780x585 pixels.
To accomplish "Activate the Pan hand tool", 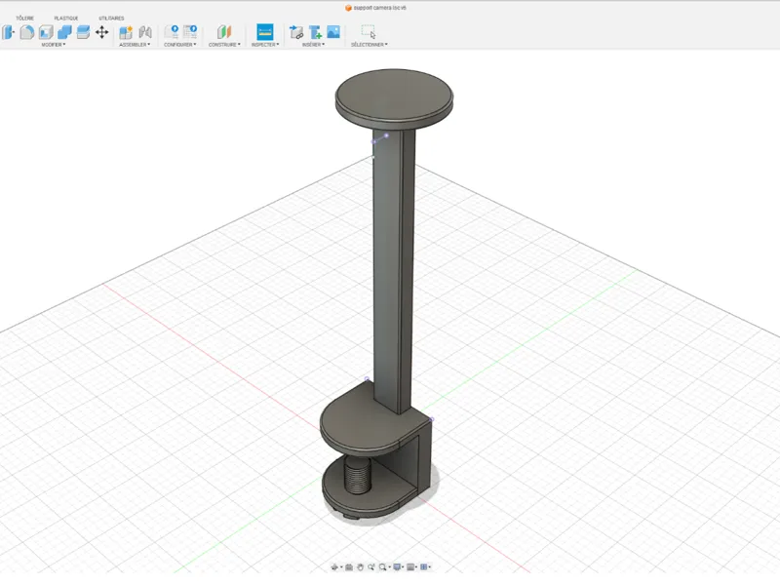I will [360, 567].
